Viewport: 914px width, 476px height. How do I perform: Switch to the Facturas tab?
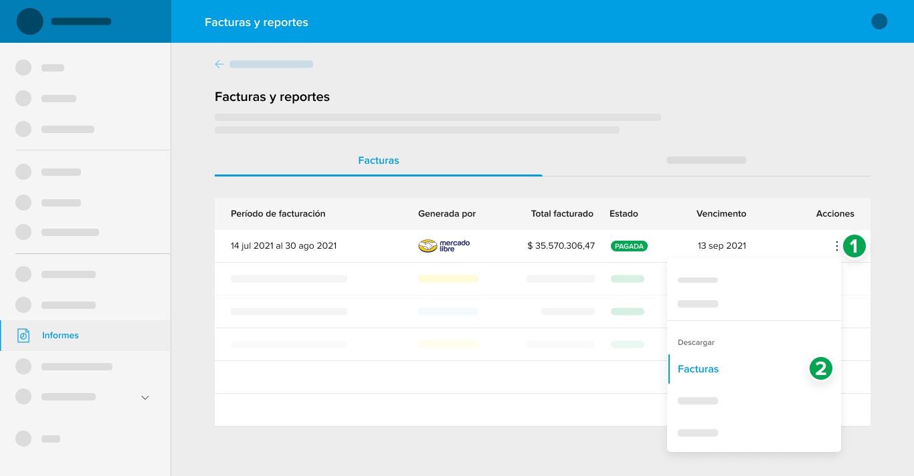pos(379,160)
